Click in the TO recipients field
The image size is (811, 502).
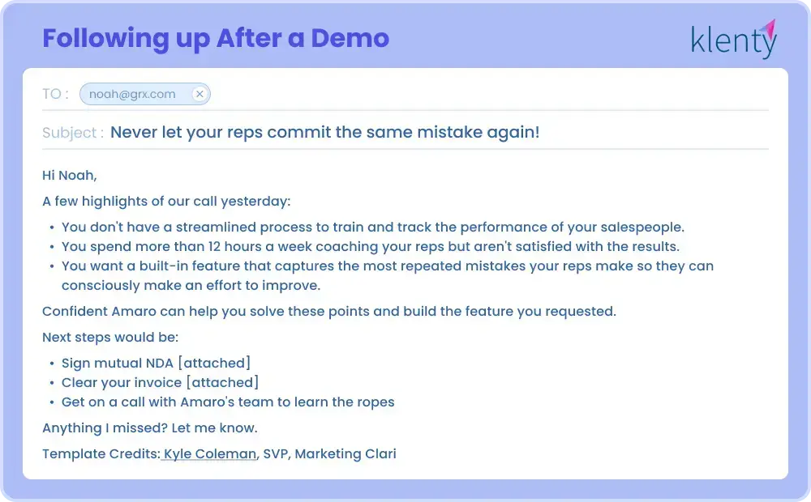click(x=487, y=94)
